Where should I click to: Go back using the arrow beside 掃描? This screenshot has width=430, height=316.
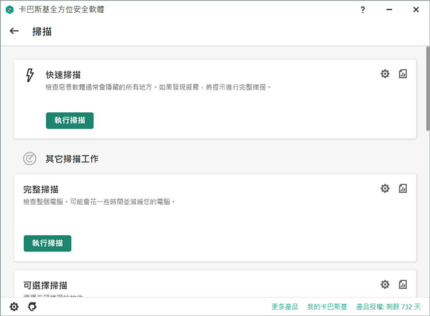pyautogui.click(x=14, y=31)
